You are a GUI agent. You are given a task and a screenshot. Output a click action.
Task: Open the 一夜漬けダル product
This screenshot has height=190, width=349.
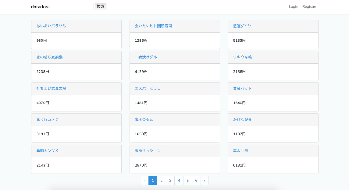coord(146,57)
